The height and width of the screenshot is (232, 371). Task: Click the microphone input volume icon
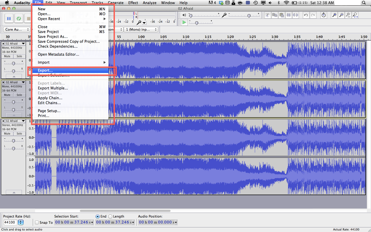coord(224,15)
